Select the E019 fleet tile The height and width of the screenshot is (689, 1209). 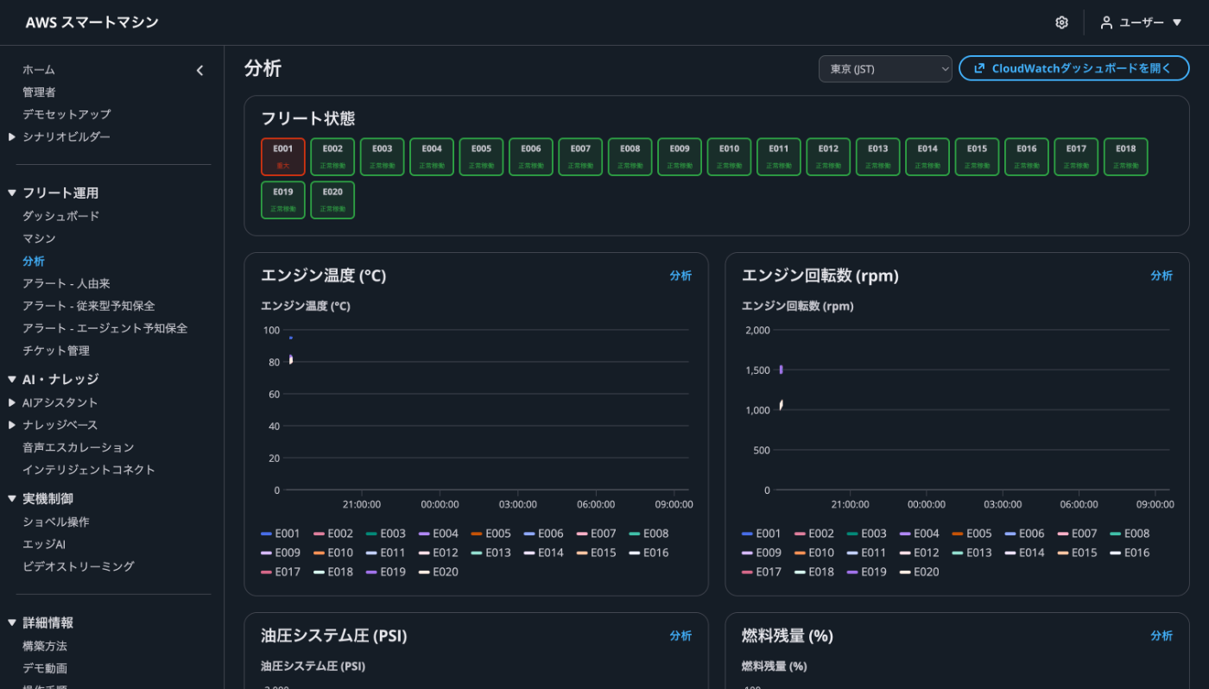tap(283, 200)
